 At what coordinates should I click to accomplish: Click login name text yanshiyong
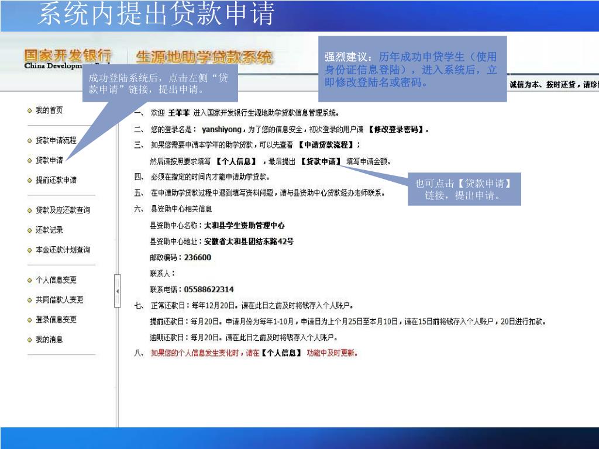click(221, 129)
